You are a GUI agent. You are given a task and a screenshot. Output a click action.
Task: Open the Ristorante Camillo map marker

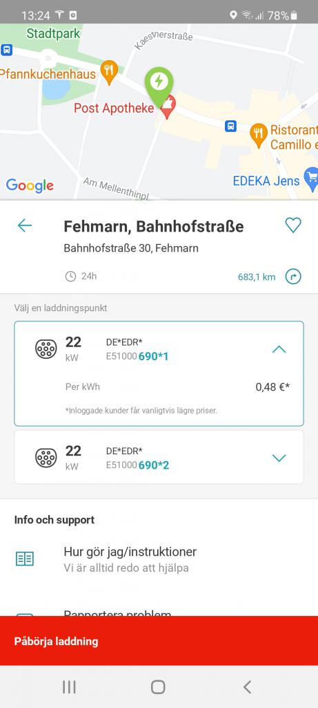coord(259,136)
